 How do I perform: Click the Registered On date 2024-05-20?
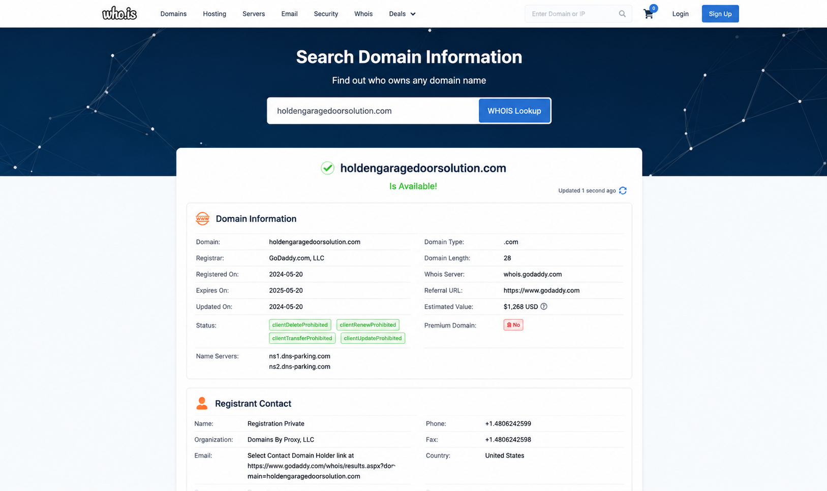[286, 274]
